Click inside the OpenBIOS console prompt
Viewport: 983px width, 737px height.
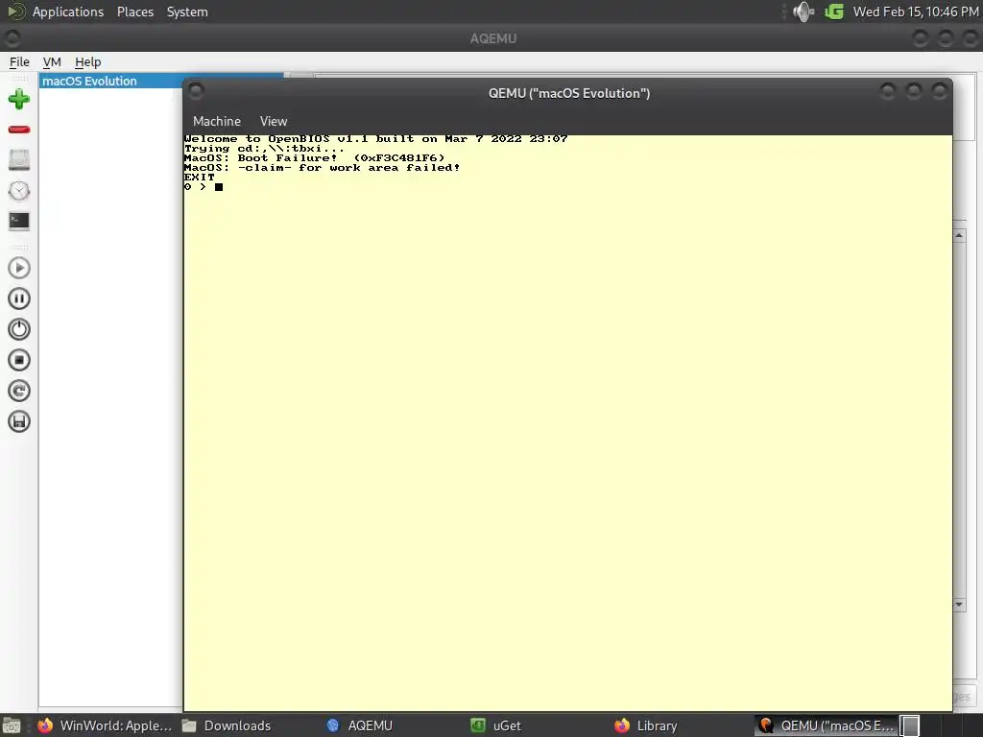pos(219,187)
